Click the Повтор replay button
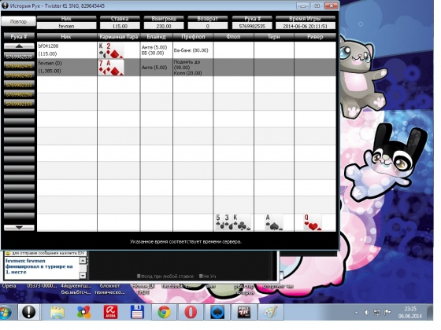Image resolution: width=441 pixels, height=330 pixels. click(19, 21)
